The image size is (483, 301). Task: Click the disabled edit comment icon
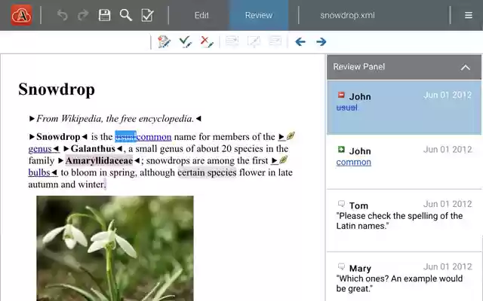[254, 41]
